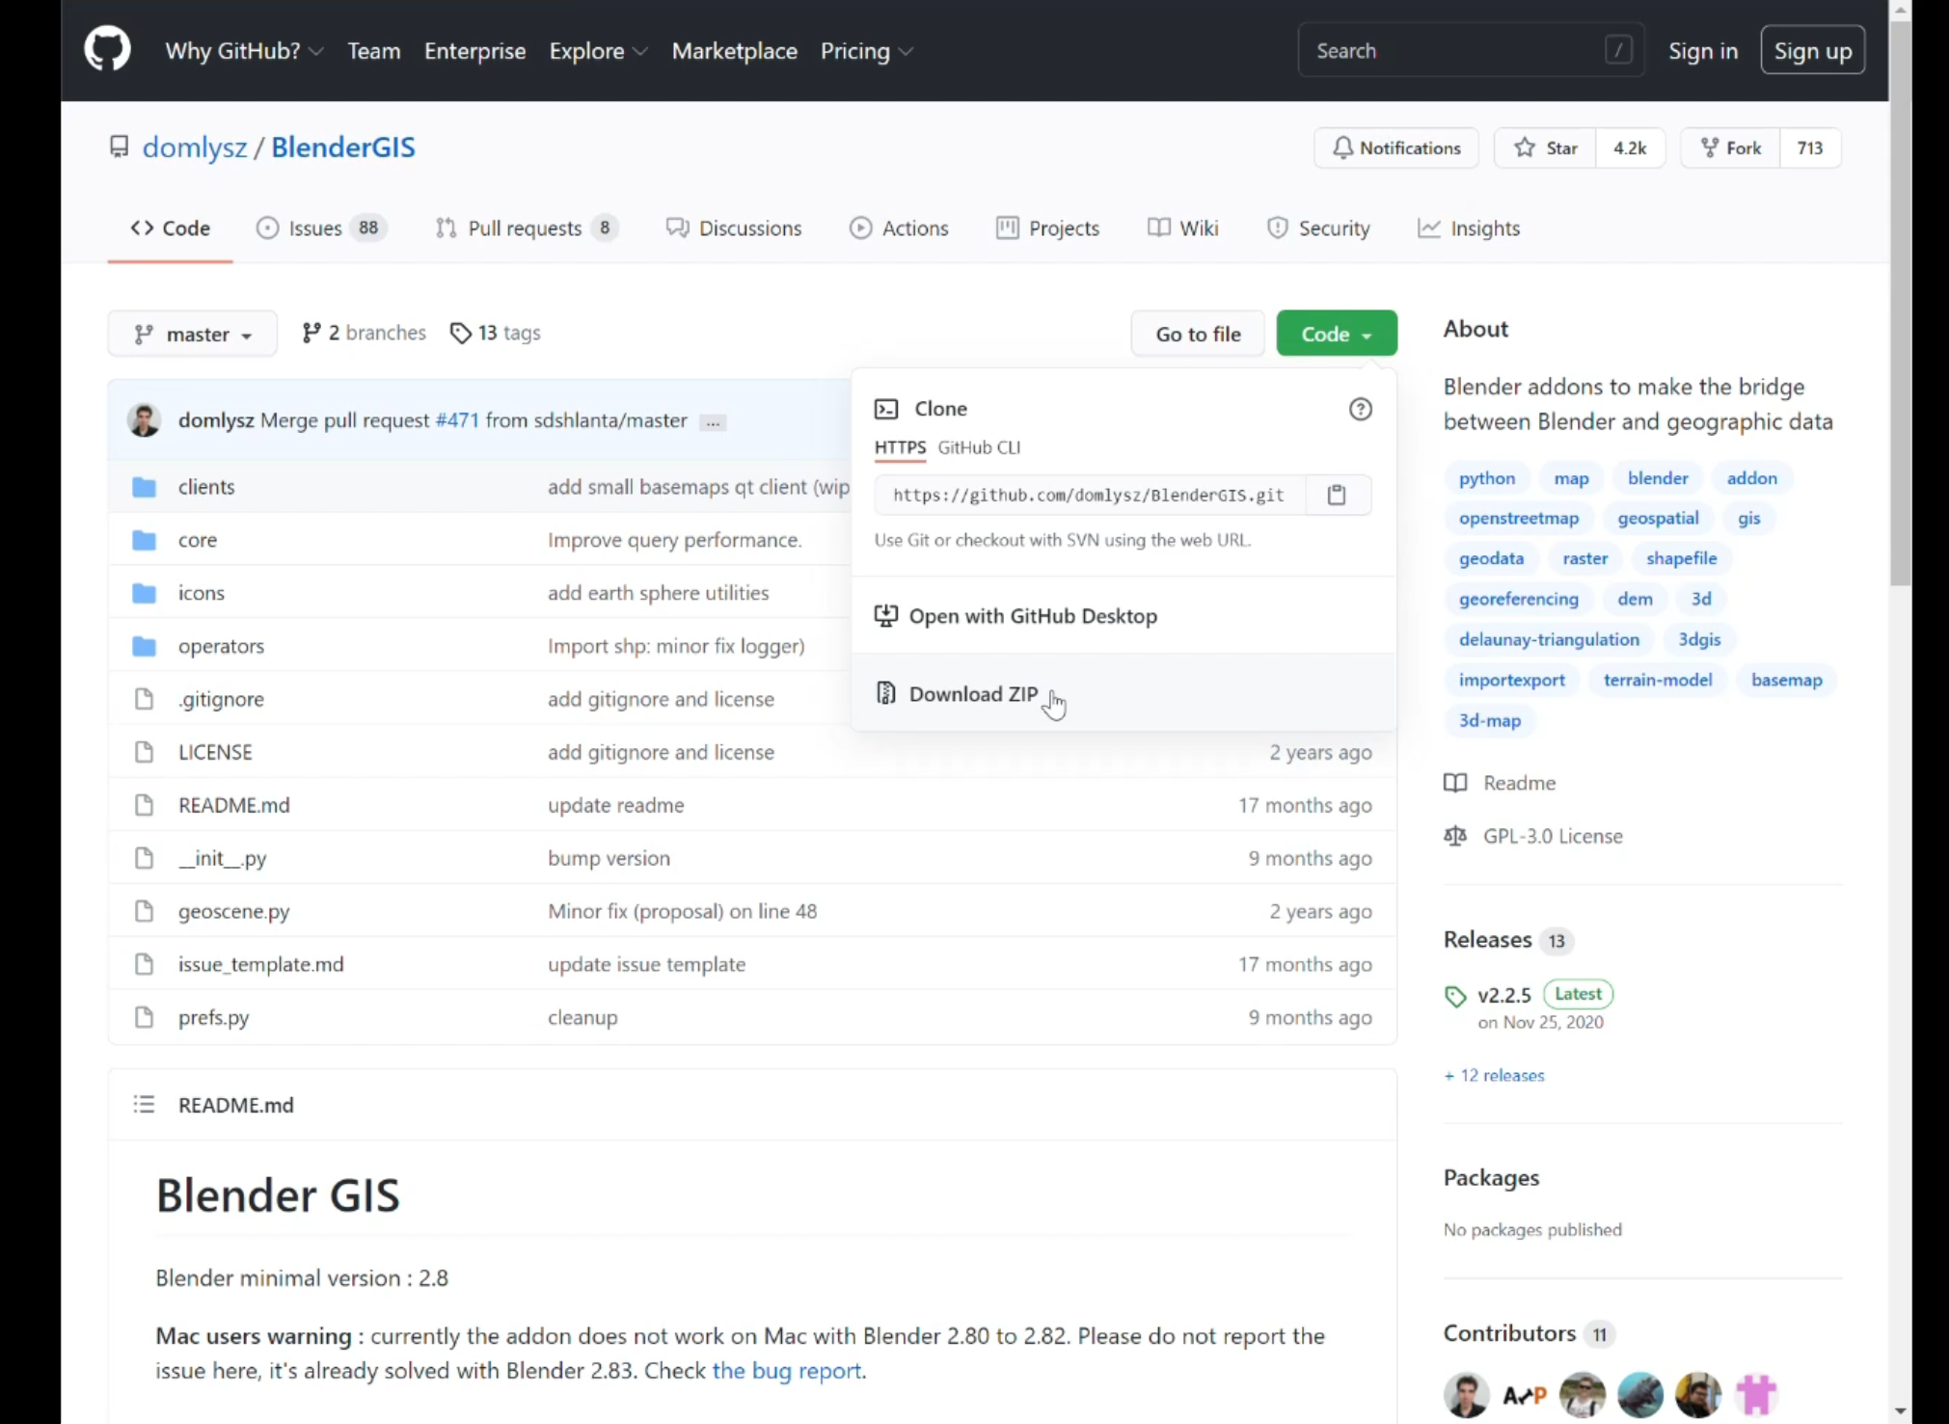Click the Clone help question-mark icon
This screenshot has height=1424, width=1949.
1360,409
